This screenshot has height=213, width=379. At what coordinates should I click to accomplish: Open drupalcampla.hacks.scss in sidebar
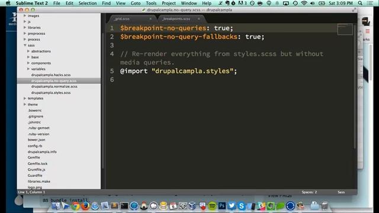pos(51,75)
